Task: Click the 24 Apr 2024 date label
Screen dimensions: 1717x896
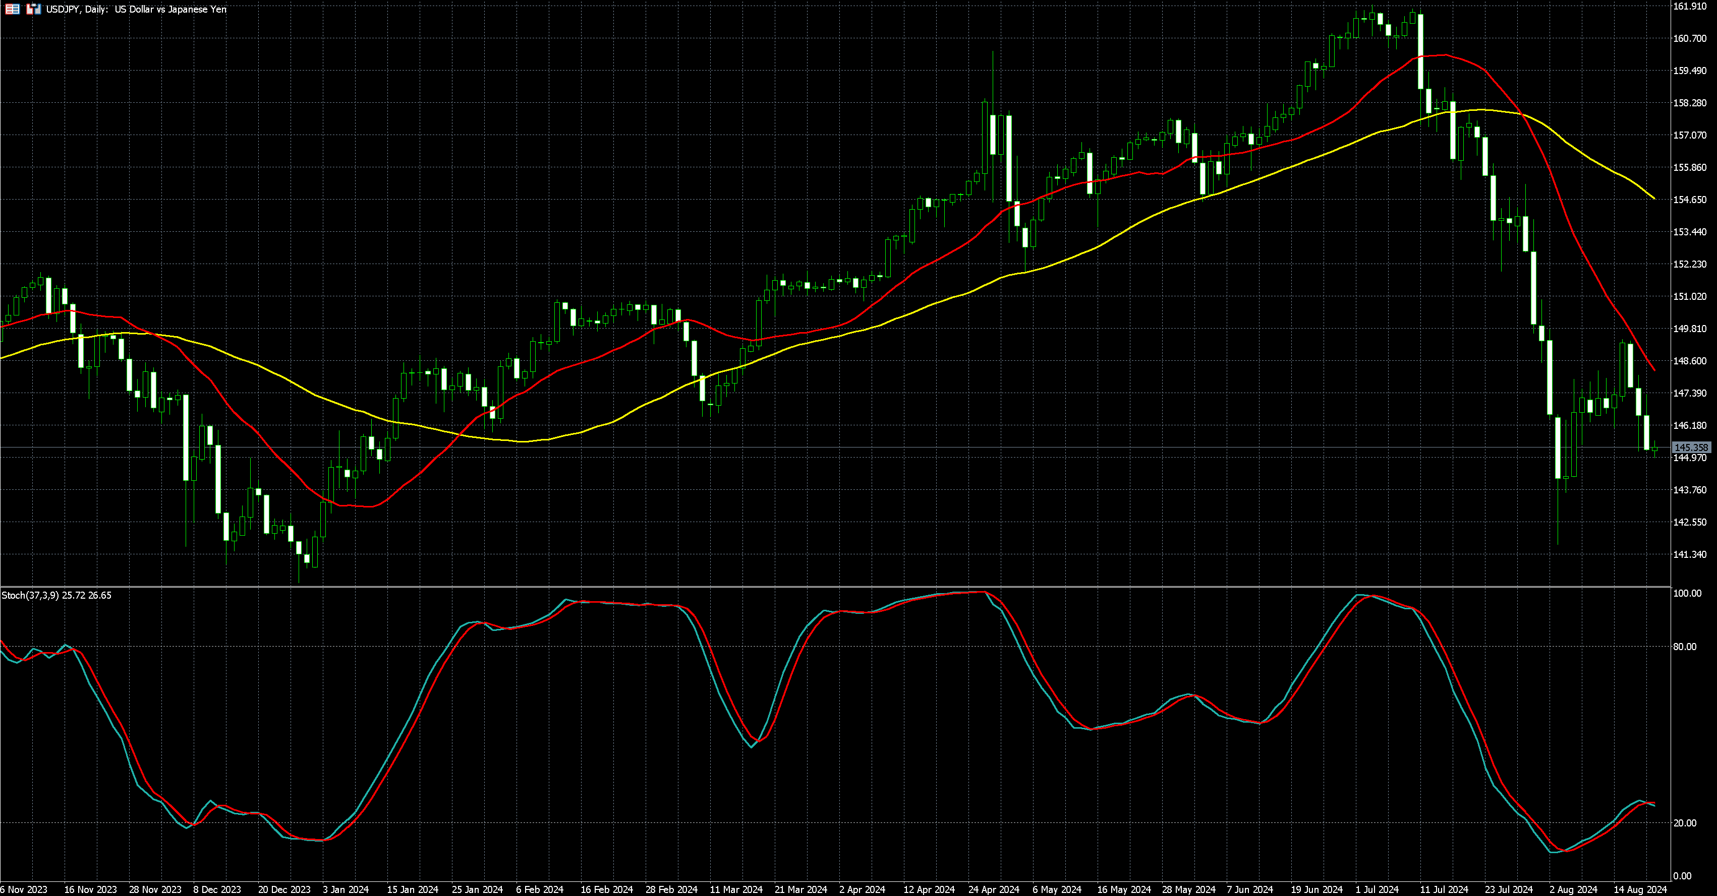Action: (x=994, y=889)
